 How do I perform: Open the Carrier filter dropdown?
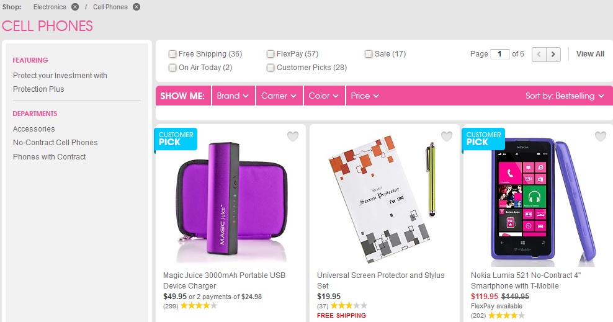click(x=279, y=96)
